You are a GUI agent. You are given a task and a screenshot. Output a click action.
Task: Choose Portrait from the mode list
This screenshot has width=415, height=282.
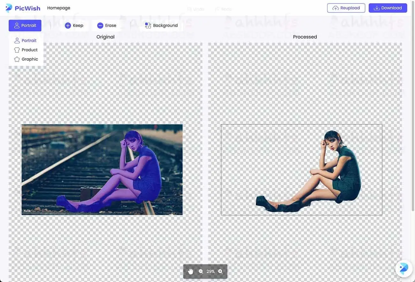pyautogui.click(x=26, y=41)
